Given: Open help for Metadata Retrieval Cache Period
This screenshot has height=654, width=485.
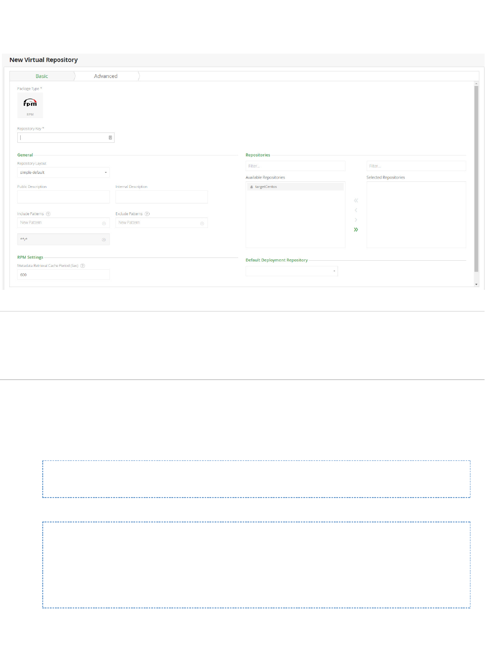Looking at the screenshot, I should pyautogui.click(x=83, y=266).
